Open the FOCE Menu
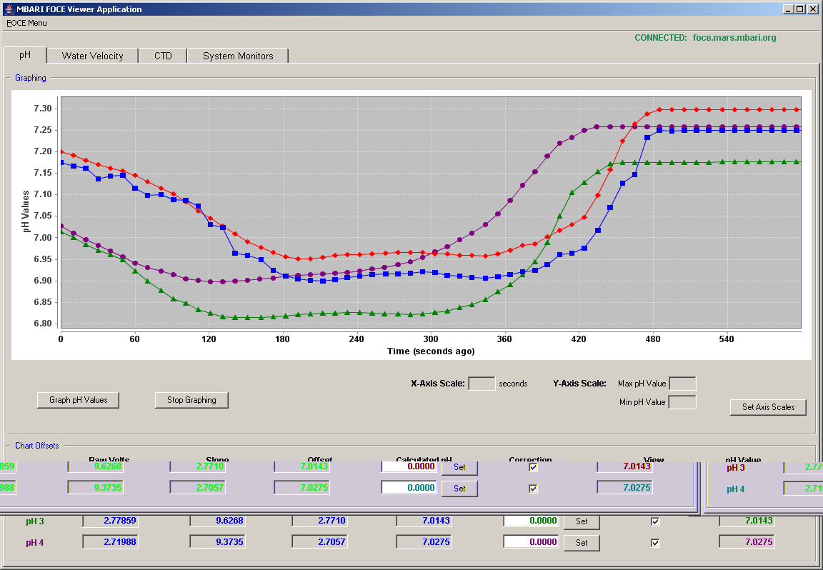Screen dimensions: 823x570 26,23
